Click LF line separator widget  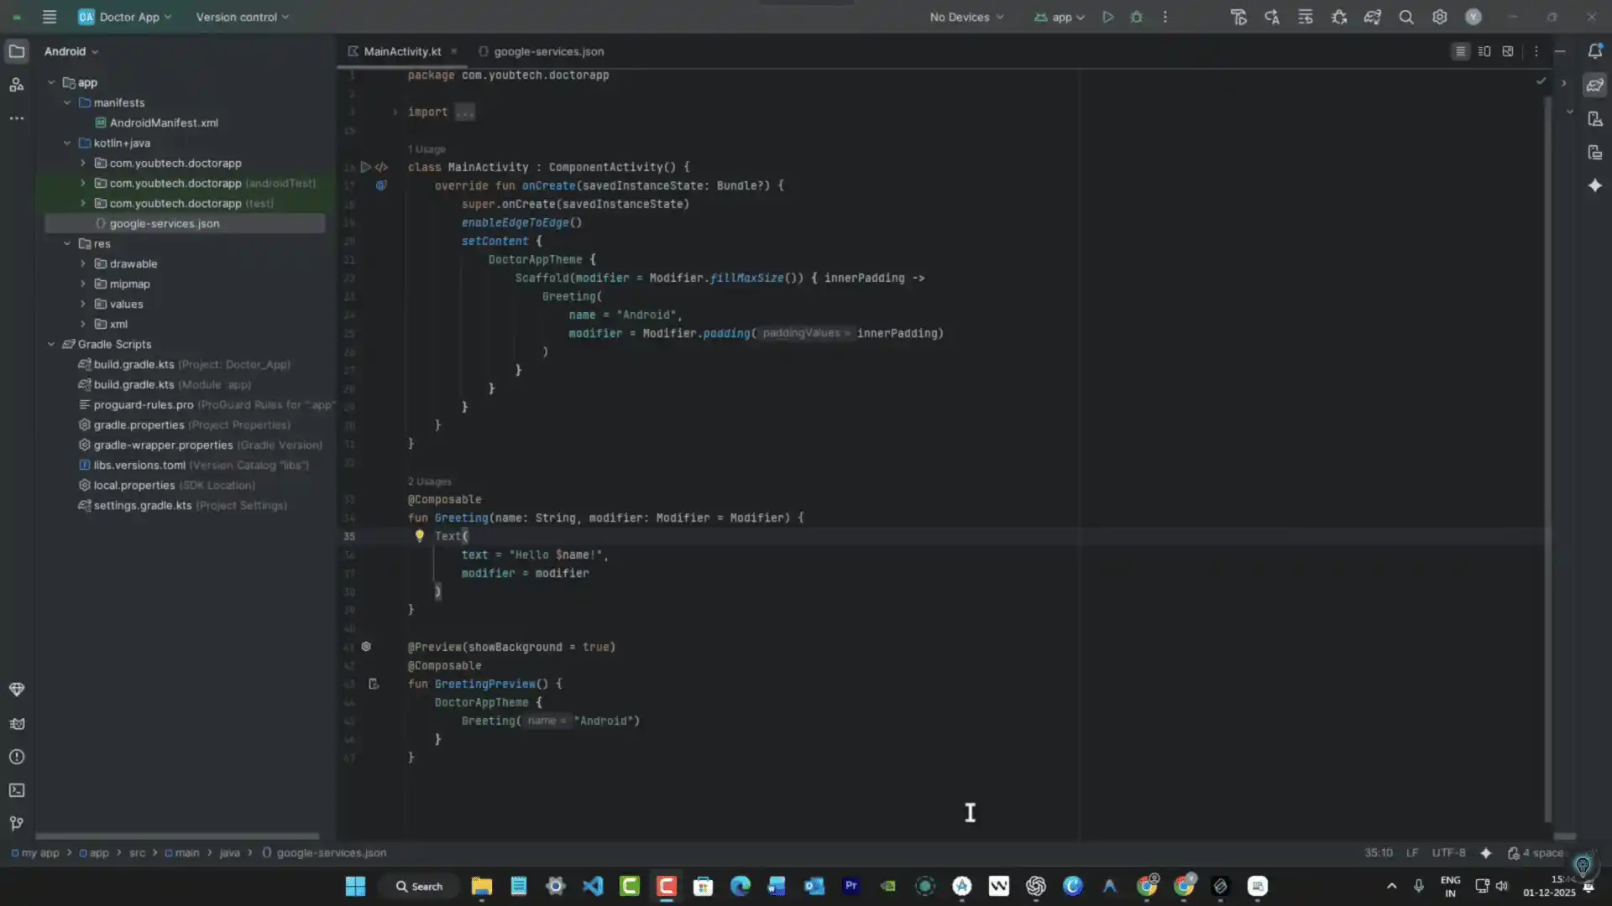point(1412,852)
